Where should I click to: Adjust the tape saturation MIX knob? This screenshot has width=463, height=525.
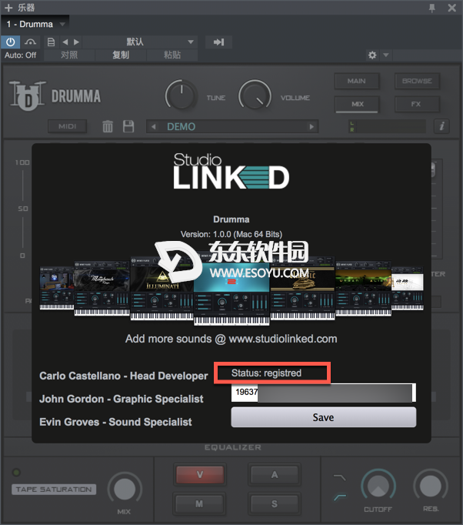(125, 489)
